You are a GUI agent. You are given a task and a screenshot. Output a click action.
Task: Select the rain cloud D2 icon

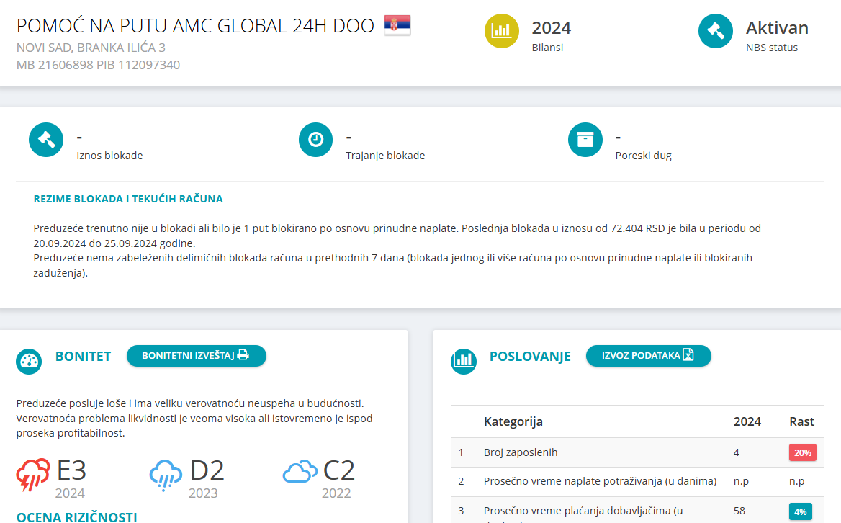(x=166, y=475)
